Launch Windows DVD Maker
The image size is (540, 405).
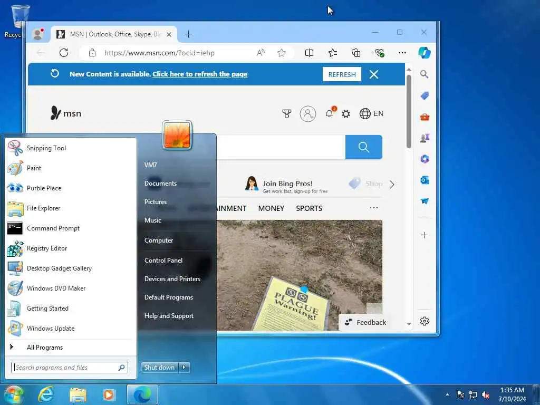[x=70, y=288]
